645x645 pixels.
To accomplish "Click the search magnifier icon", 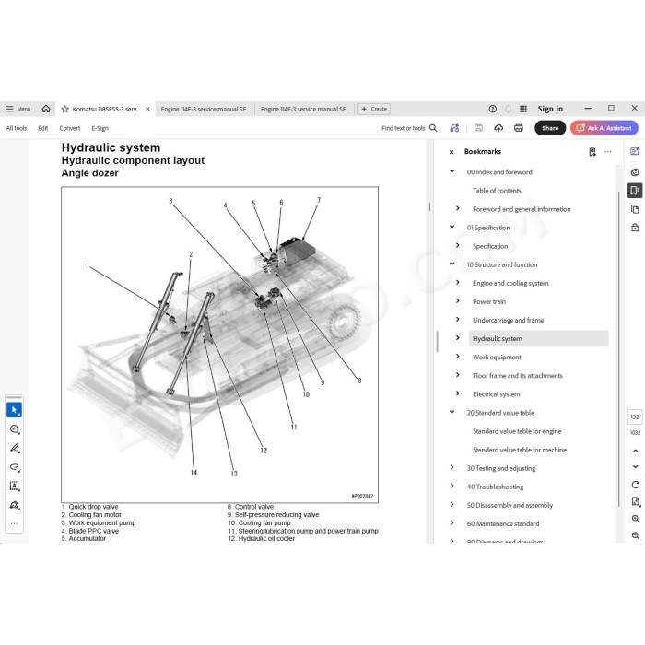I will click(433, 128).
